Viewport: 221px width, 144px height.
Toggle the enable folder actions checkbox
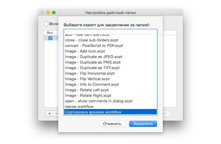pyautogui.click(x=46, y=24)
